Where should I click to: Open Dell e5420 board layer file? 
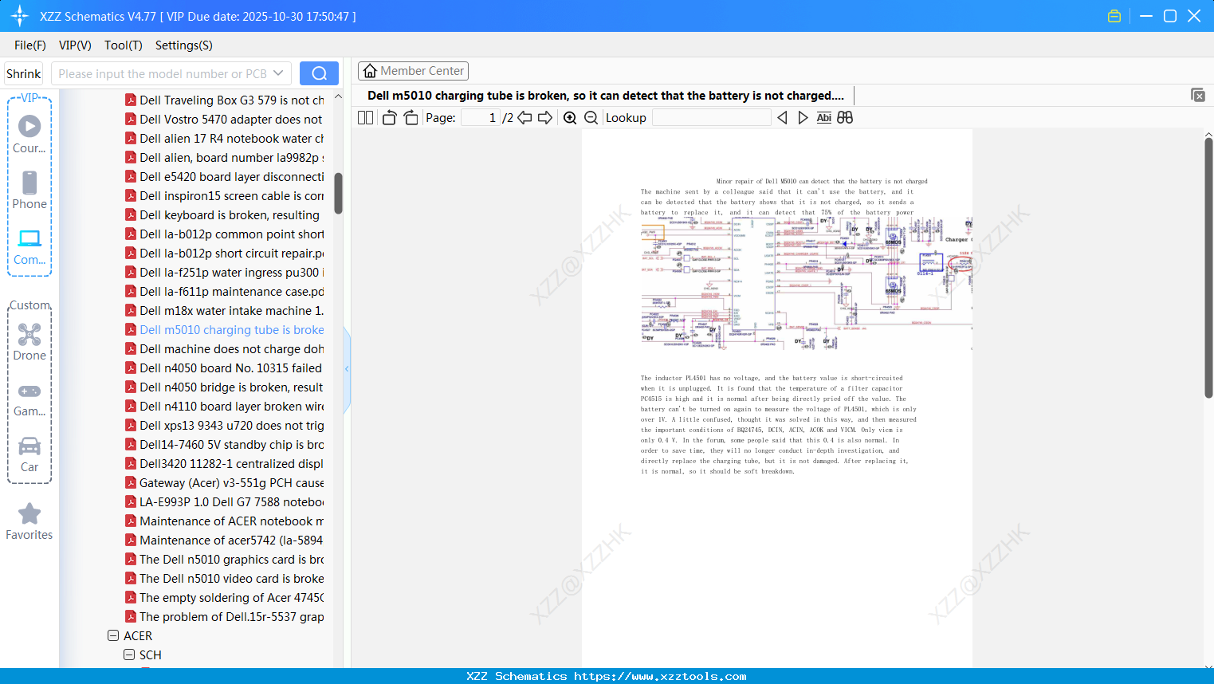tap(225, 177)
